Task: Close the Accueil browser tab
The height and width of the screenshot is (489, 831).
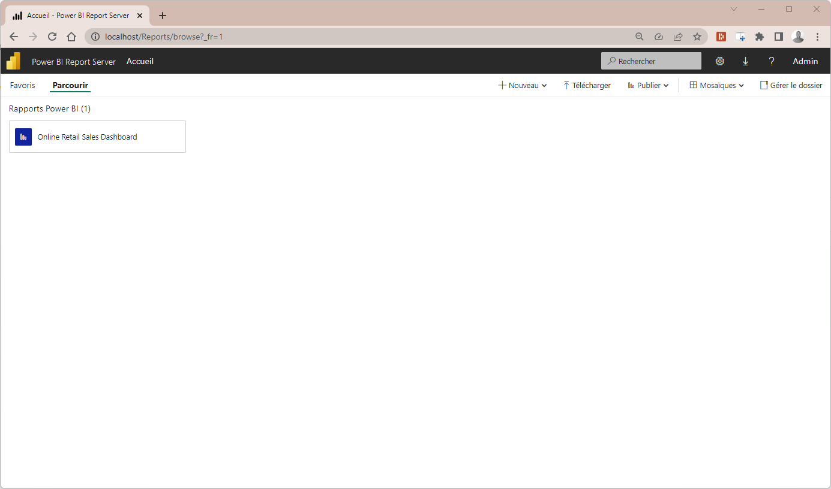Action: pyautogui.click(x=140, y=16)
